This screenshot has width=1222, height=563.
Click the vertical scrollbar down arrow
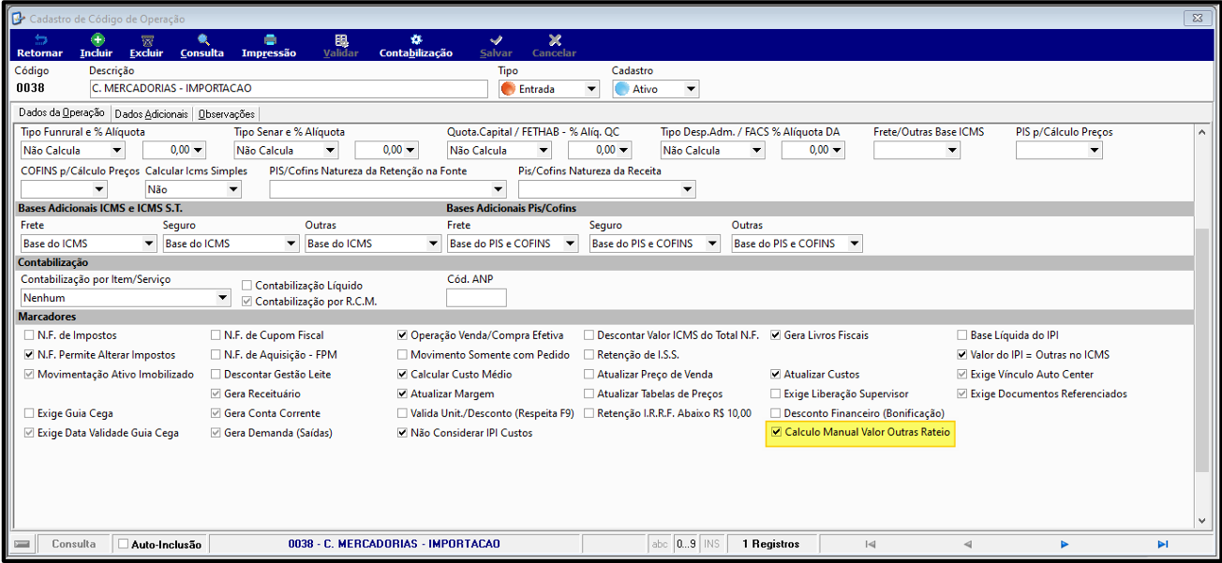tap(1202, 521)
